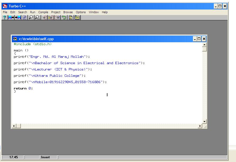Minimize the self.cpp editor window
Viewport: 236px width, 162px height.
pos(195,39)
